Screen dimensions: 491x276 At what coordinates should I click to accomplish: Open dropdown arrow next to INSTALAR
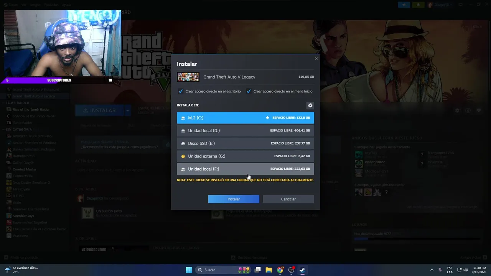127,110
